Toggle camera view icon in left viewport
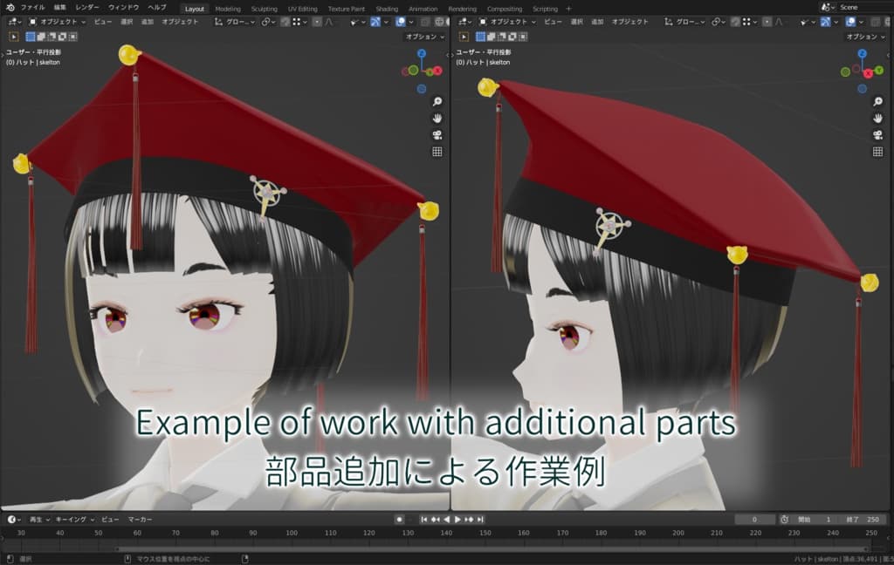Image resolution: width=894 pixels, height=565 pixels. pos(437,134)
